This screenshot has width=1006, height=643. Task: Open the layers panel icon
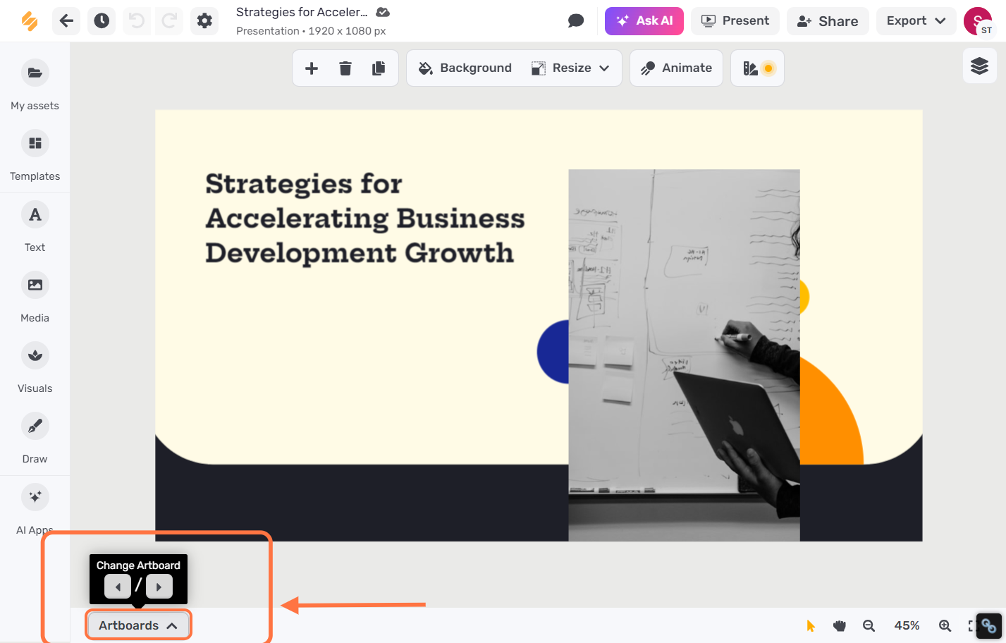(x=980, y=66)
